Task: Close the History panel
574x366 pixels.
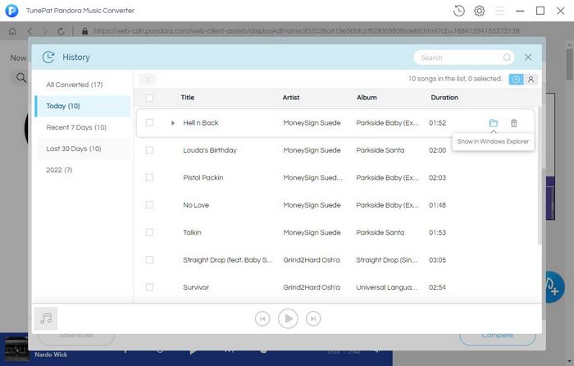Action: click(x=528, y=57)
